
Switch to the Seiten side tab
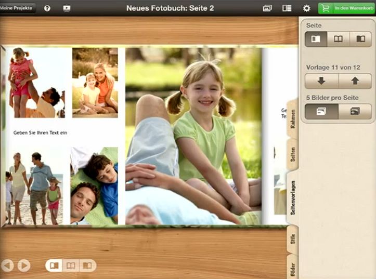click(x=293, y=154)
